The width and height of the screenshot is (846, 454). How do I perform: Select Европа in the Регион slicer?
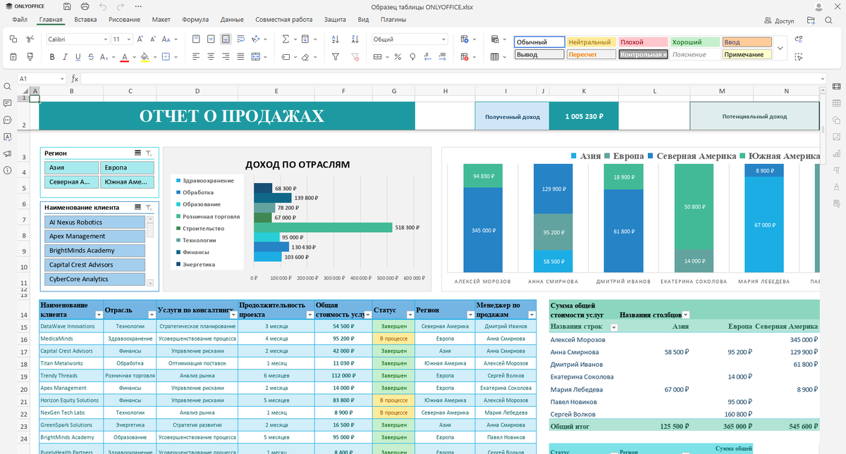(x=128, y=168)
